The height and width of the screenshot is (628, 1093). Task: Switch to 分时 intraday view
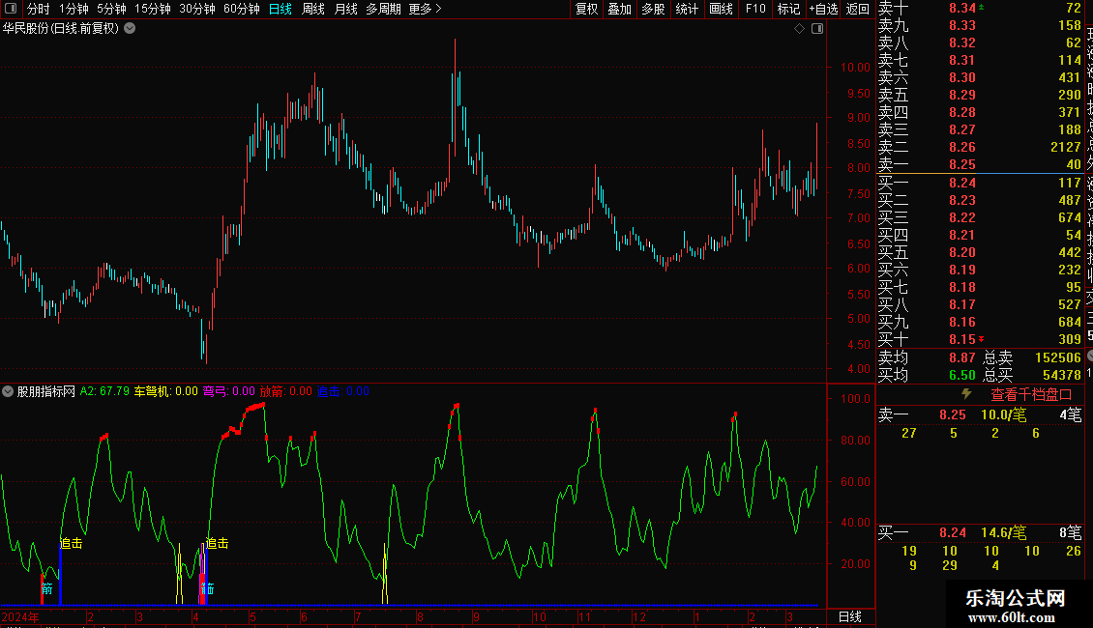click(38, 9)
